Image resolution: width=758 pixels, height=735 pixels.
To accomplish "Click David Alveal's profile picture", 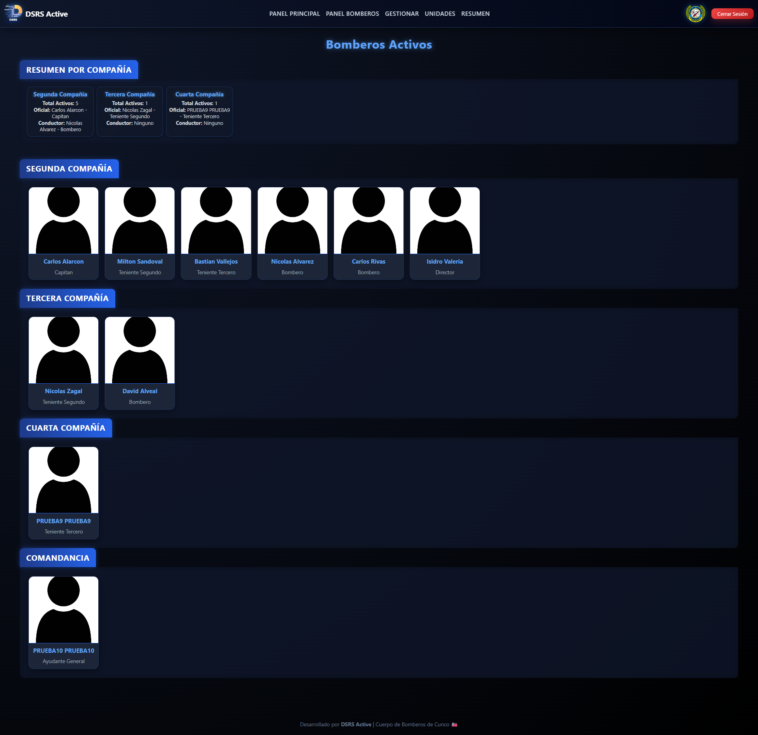I will pos(140,350).
